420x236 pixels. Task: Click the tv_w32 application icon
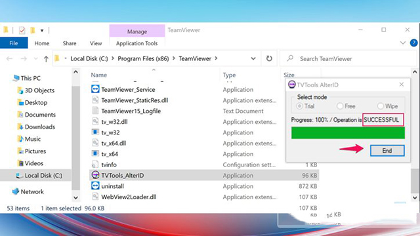(x=95, y=132)
